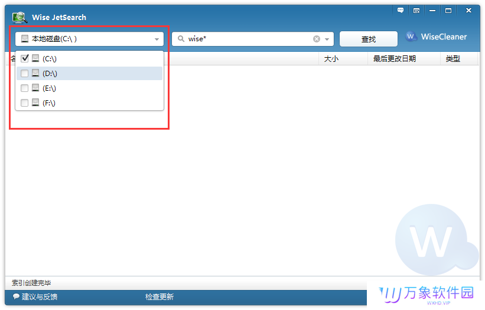The height and width of the screenshot is (310, 485).
Task: Select the (E:\) text label in list
Action: (49, 88)
